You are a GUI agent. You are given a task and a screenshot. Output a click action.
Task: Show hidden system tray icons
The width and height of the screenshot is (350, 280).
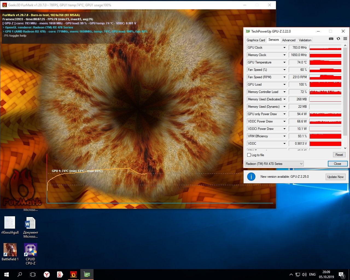tap(291, 275)
